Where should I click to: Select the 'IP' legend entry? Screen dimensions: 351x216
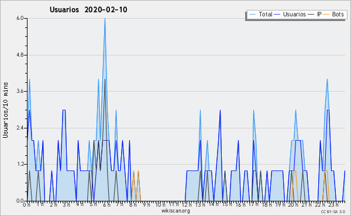pos(315,14)
